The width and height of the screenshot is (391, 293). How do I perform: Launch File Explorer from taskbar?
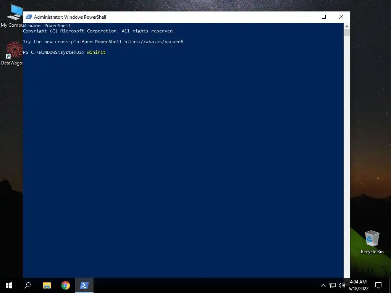pos(47,285)
